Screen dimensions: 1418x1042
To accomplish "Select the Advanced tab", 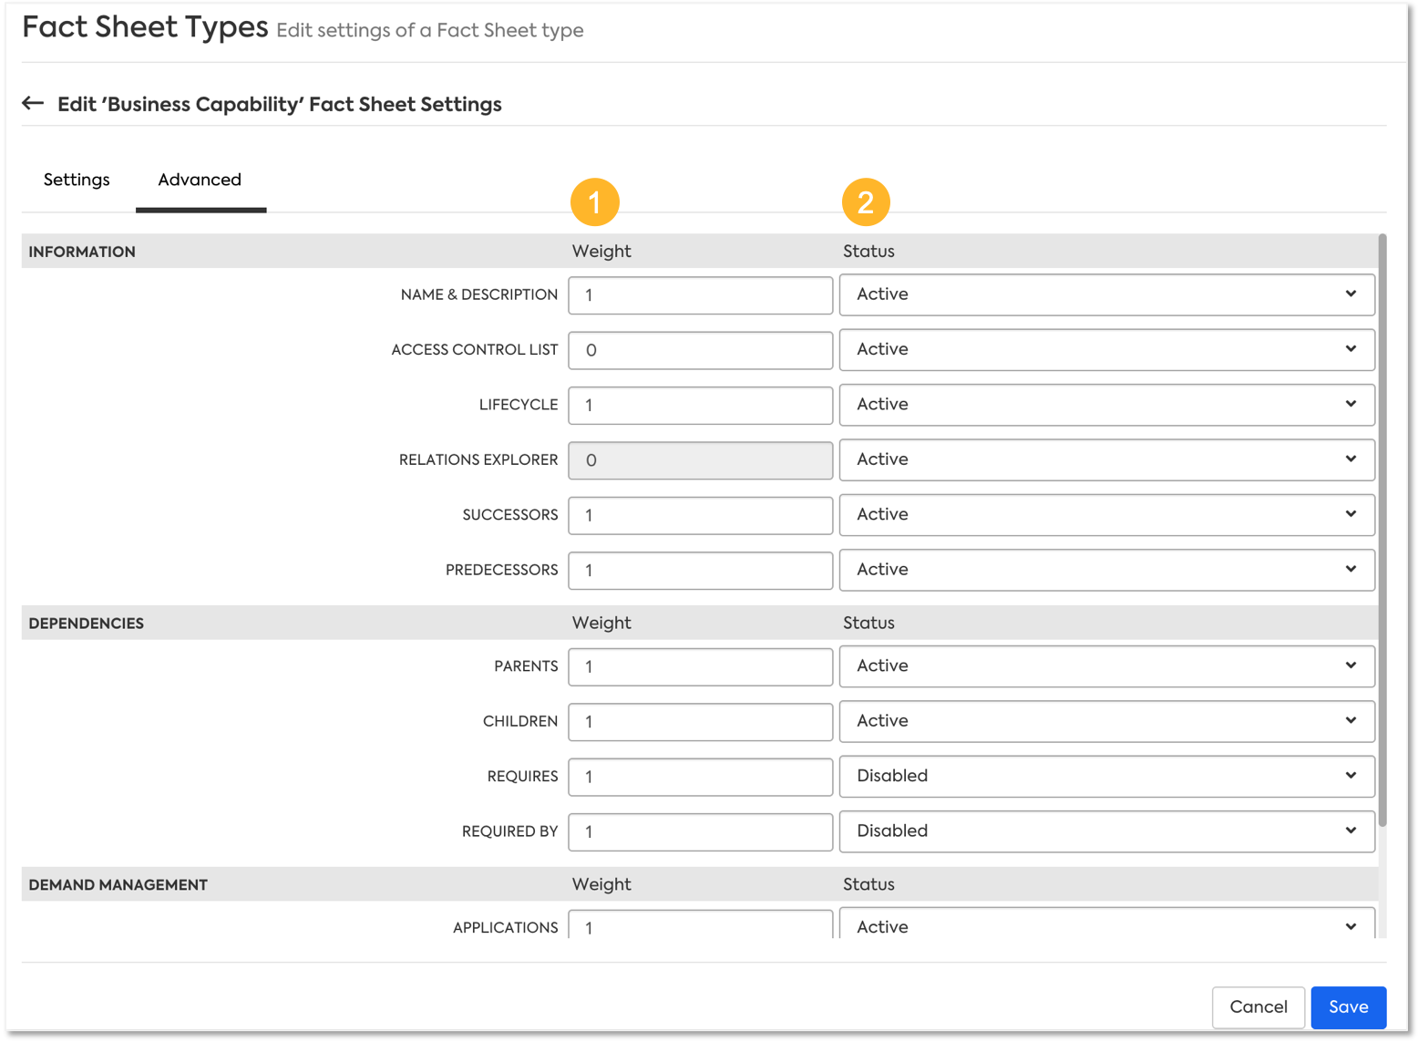I will 200,180.
